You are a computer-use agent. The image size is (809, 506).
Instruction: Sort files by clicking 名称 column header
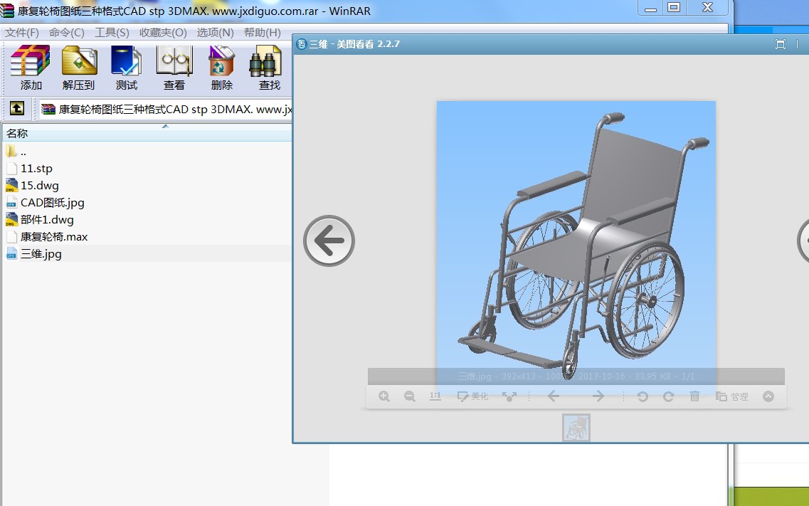17,133
